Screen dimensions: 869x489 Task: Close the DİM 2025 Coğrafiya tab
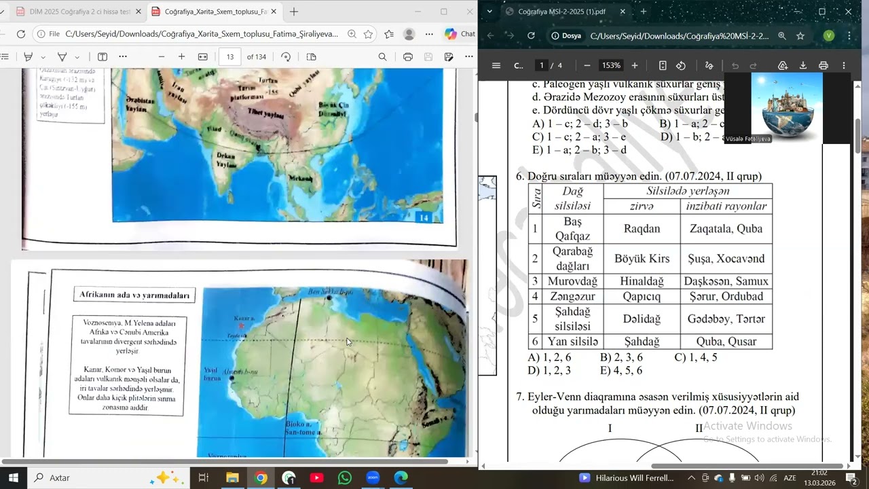pos(138,12)
